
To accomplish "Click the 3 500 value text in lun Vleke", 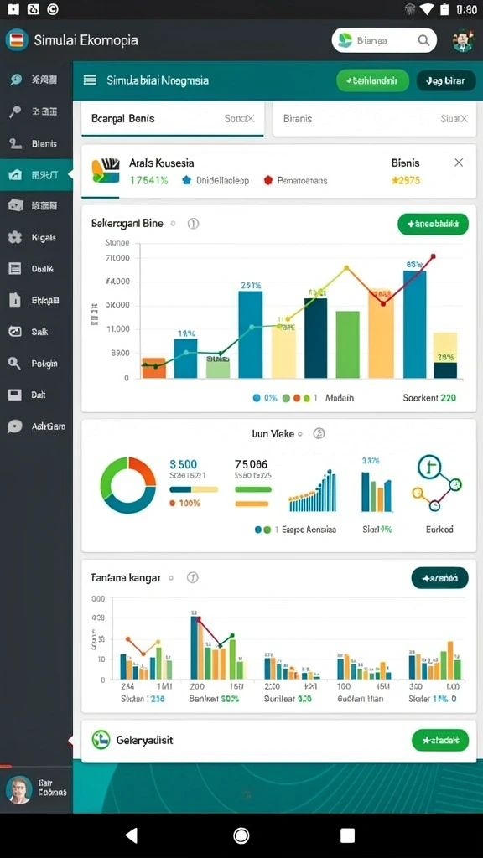I will [184, 464].
